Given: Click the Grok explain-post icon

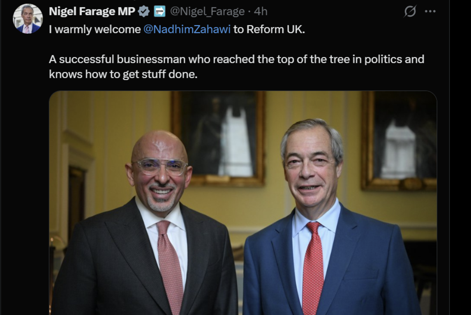Looking at the screenshot, I should coord(410,11).
